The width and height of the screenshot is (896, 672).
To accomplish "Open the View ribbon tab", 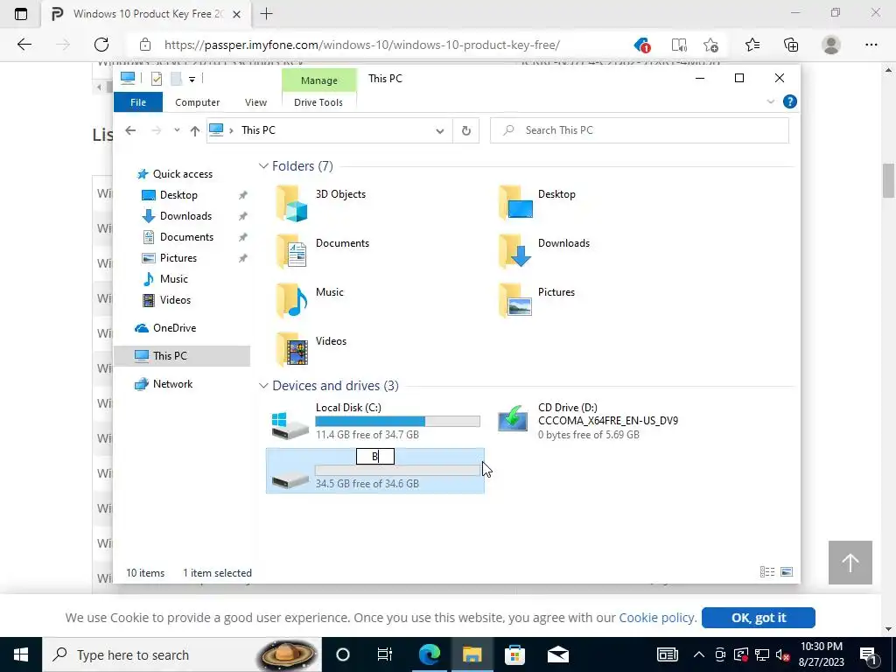I will pyautogui.click(x=255, y=102).
